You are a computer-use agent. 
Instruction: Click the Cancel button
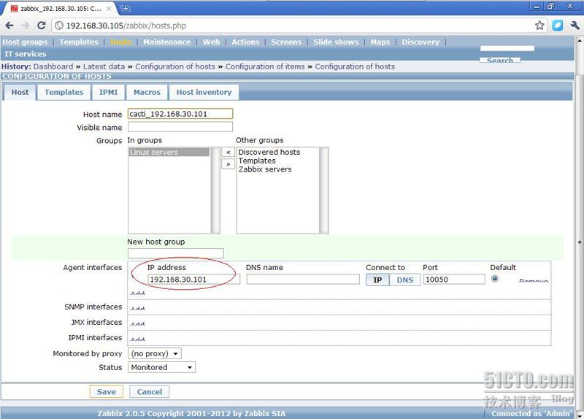(x=150, y=392)
